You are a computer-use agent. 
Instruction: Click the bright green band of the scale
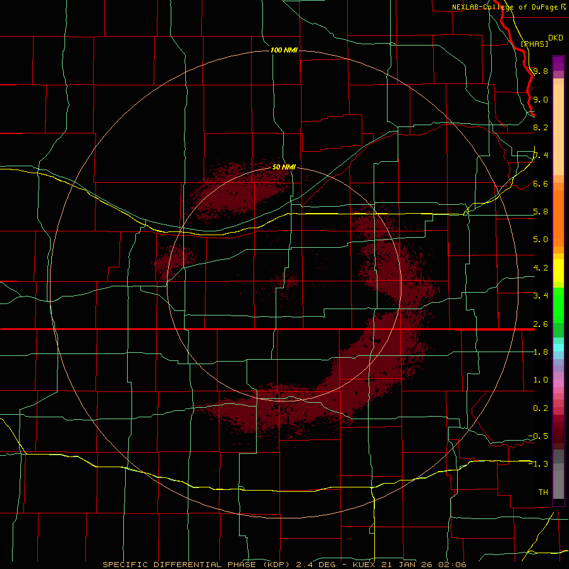point(558,305)
